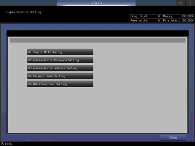Open 01 Simple IP Filtering
This screenshot has height=146, width=195.
coord(60,52)
